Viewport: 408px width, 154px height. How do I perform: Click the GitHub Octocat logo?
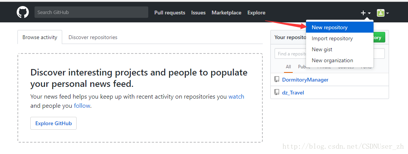point(23,12)
